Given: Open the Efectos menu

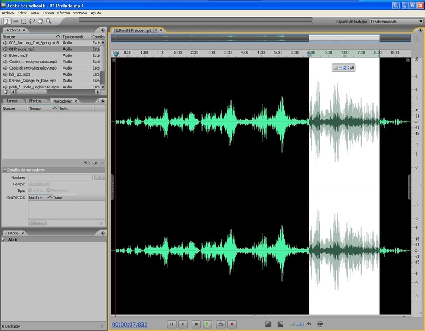Looking at the screenshot, I should [63, 13].
